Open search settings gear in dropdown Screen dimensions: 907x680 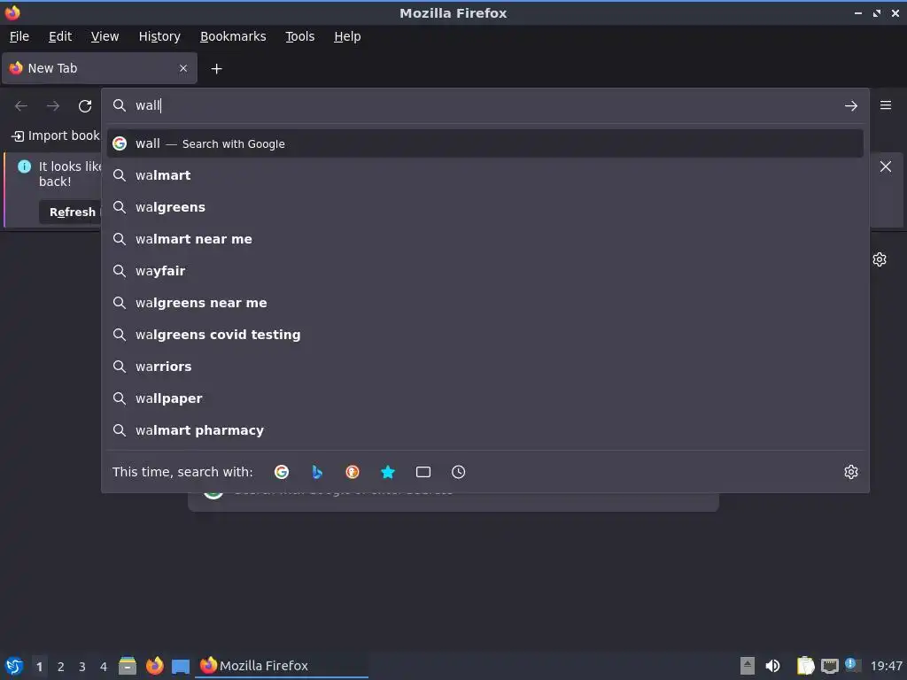point(850,472)
